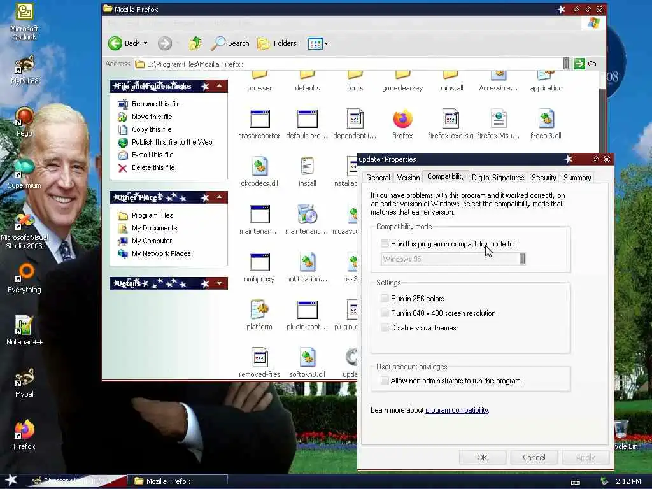Viewport: 652px width, 489px height.
Task: Switch to the General tab
Action: pyautogui.click(x=378, y=178)
